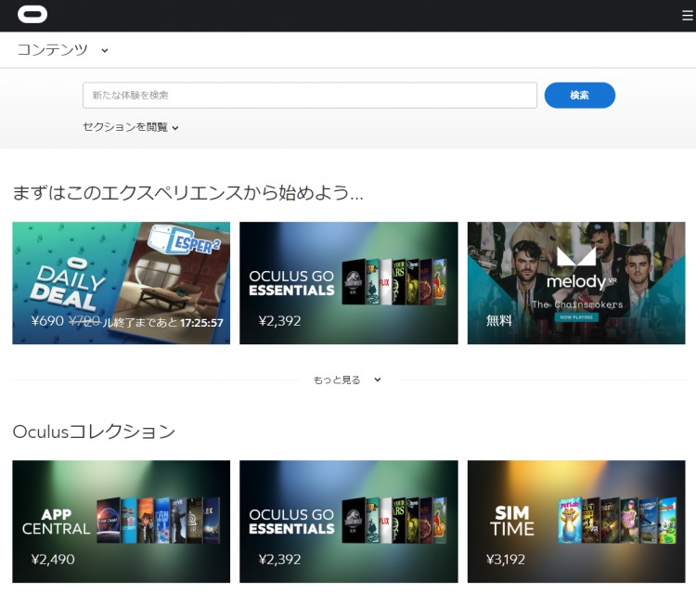Click the blue 検索 button
696x593 pixels.
click(580, 95)
